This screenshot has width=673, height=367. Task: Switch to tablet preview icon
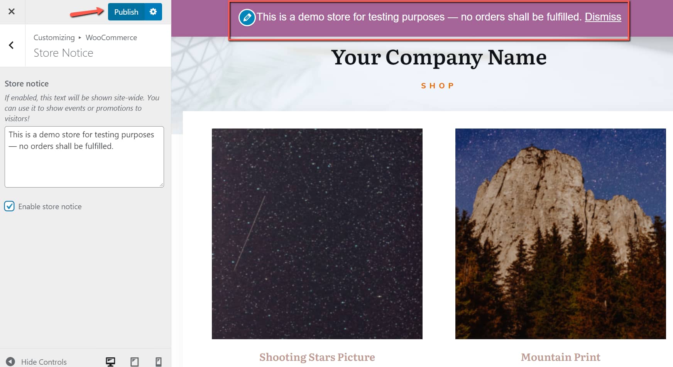[x=134, y=362]
